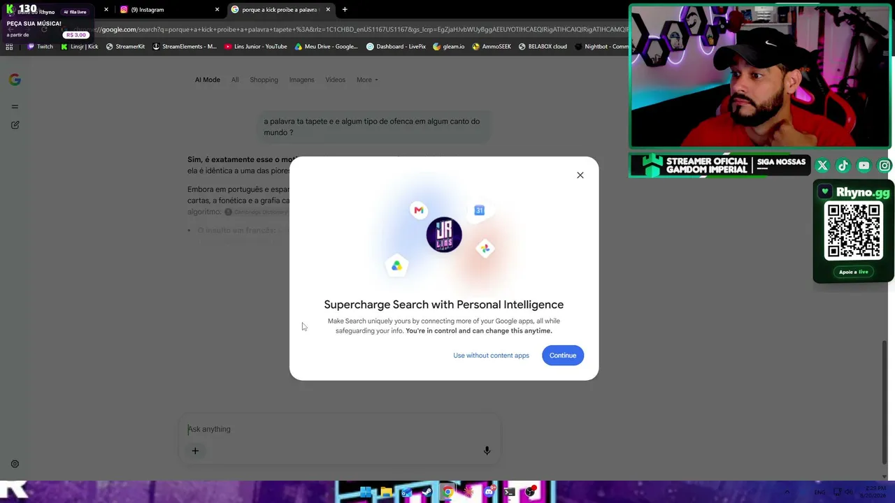Click the plus attachment button
Screen dimensions: 895x503
coord(195,451)
